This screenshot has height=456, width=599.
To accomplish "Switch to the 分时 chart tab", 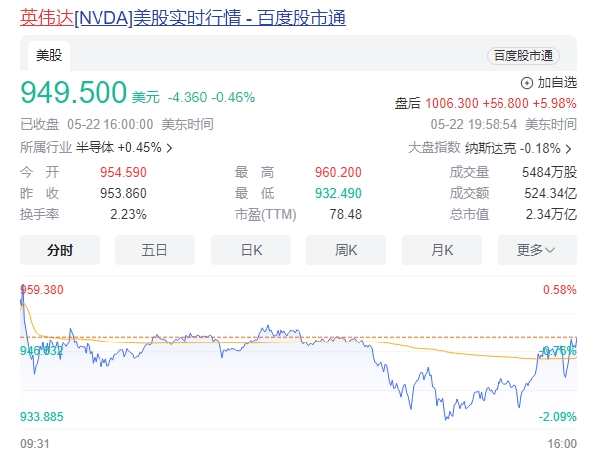I will 60,250.
